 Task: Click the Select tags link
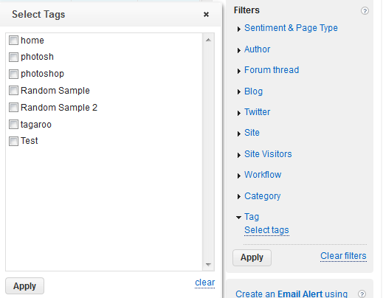click(x=266, y=230)
